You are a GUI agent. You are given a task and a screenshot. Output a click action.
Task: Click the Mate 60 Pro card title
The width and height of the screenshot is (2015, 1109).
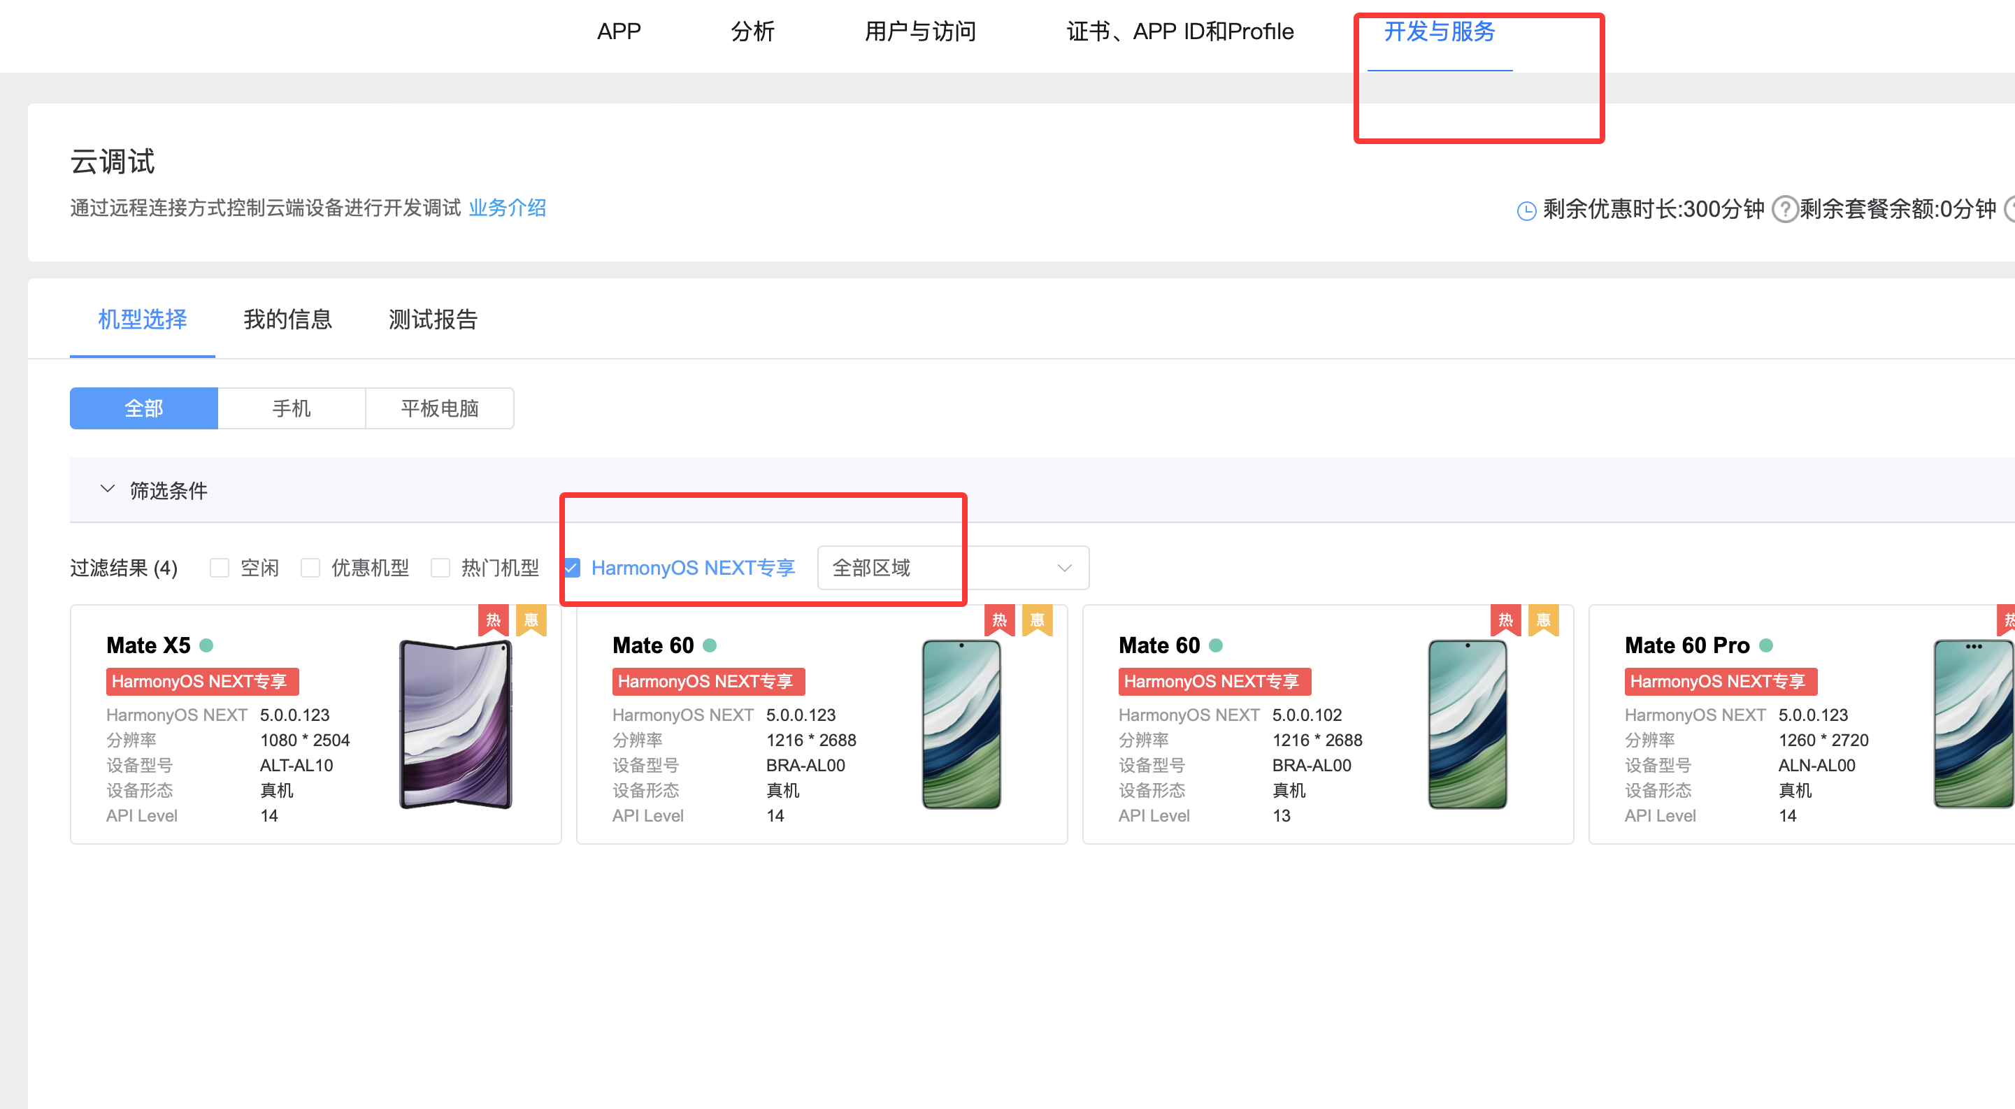(1687, 645)
